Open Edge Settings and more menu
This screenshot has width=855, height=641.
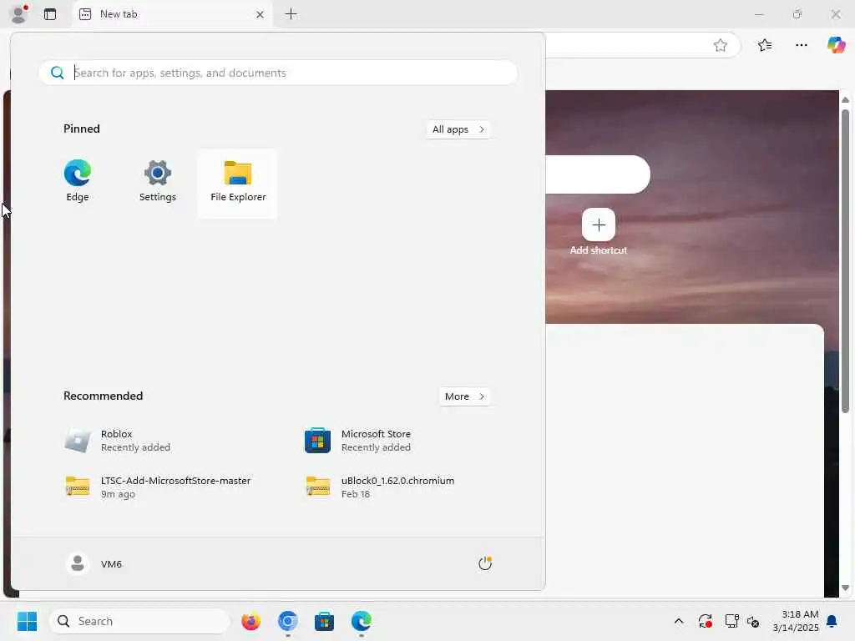pos(802,45)
